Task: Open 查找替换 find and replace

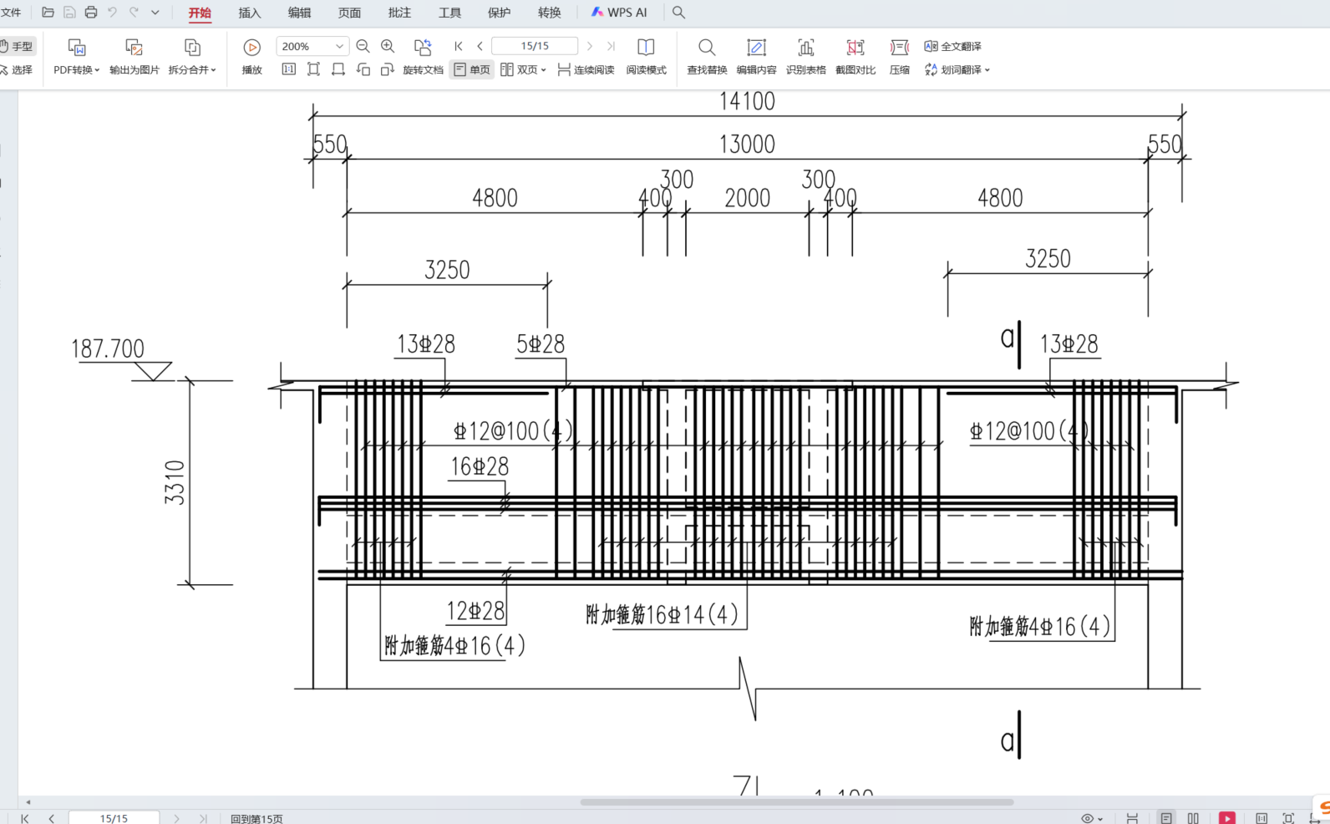Action: [707, 57]
